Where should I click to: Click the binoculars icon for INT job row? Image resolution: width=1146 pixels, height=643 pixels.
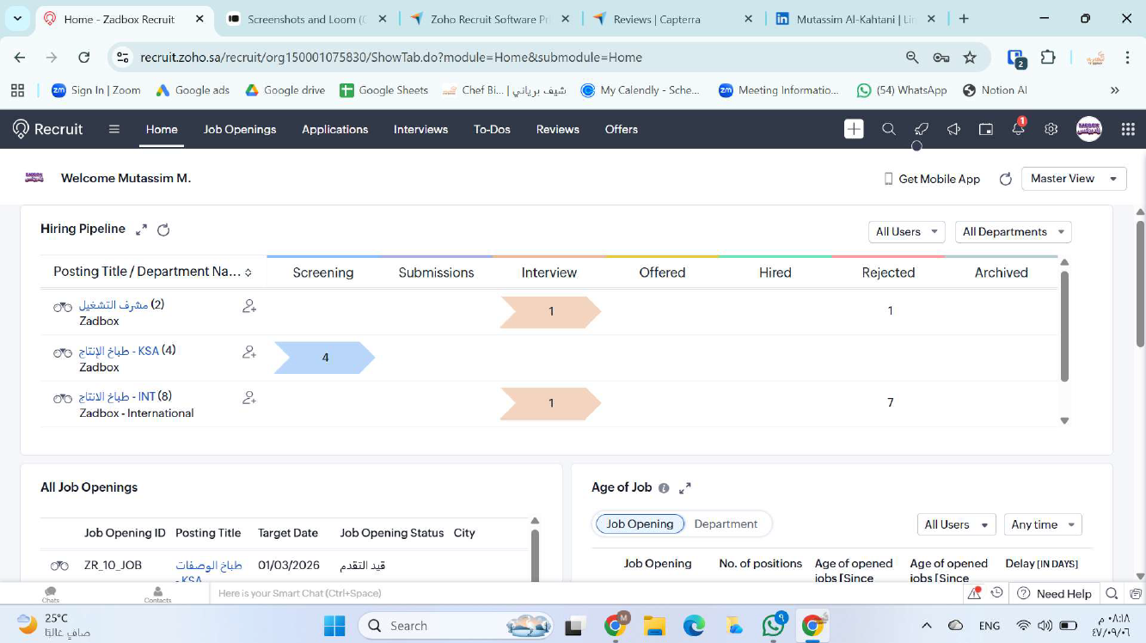63,399
